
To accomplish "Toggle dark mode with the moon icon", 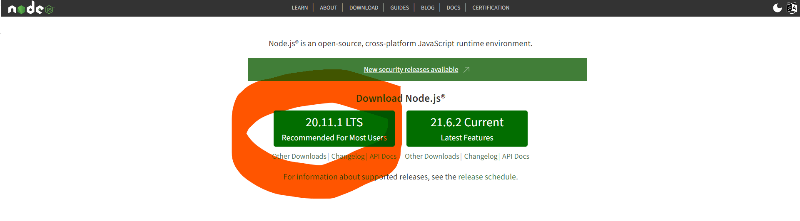I will (x=777, y=8).
